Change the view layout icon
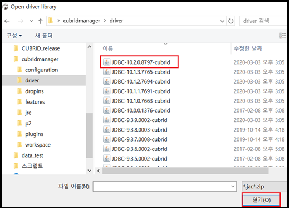290x209 pixels. (283, 36)
